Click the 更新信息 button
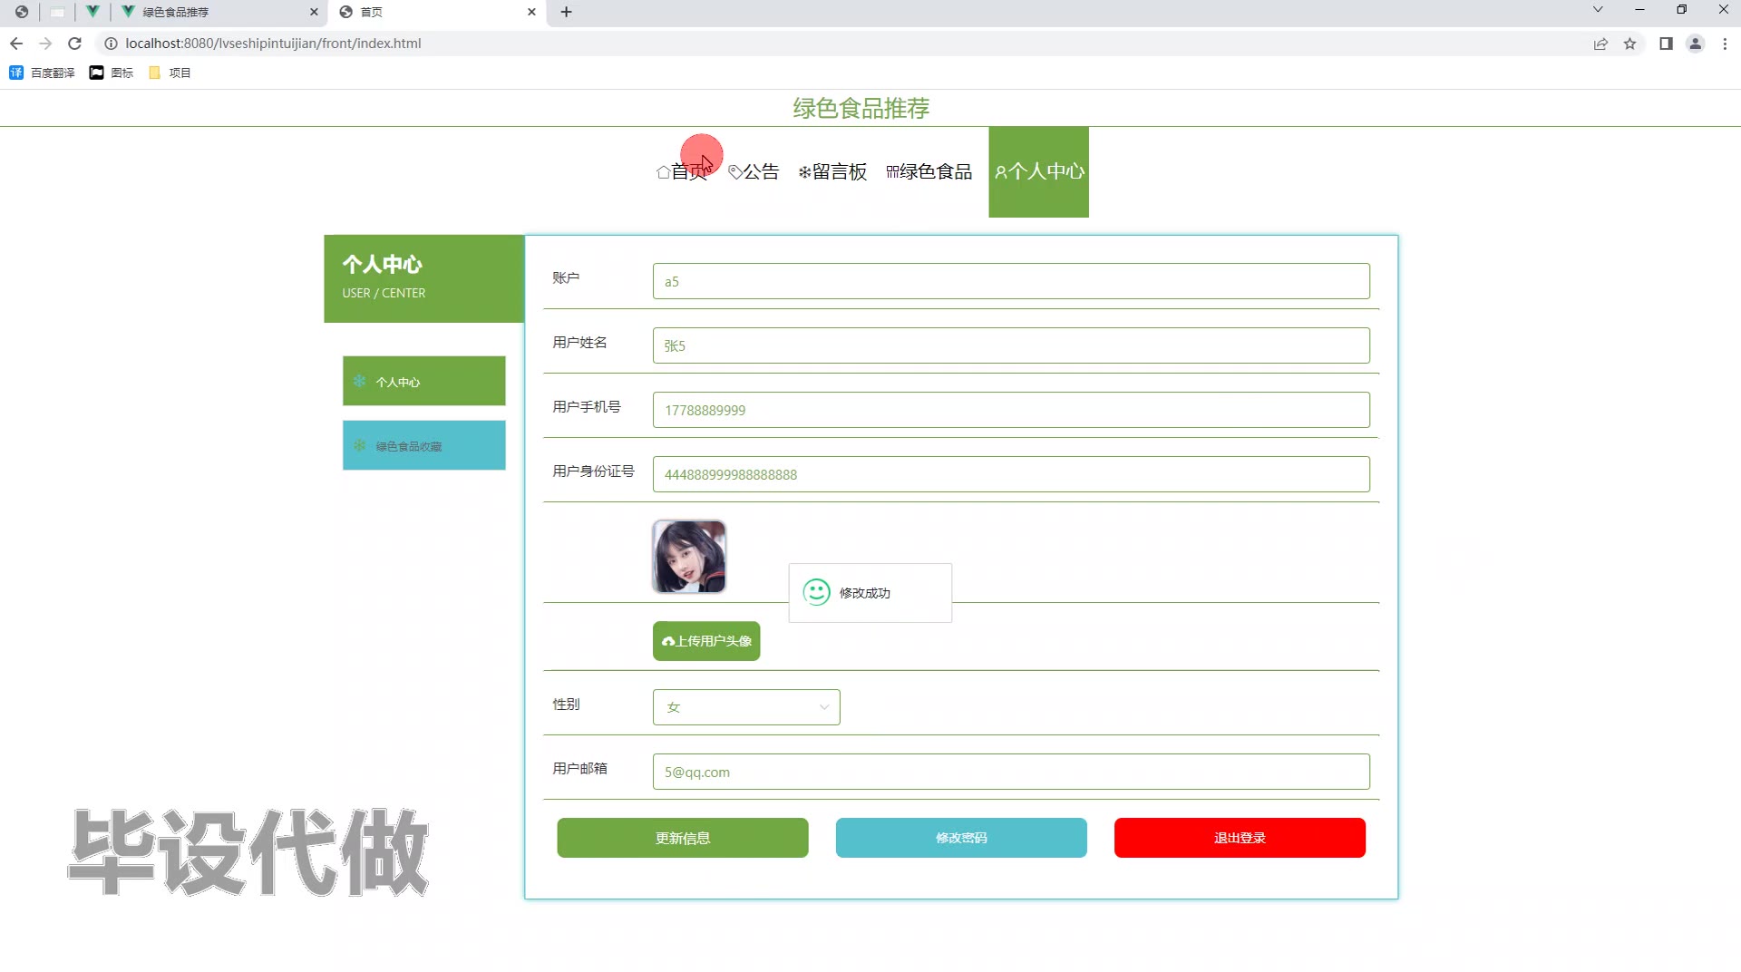The width and height of the screenshot is (1741, 972). coord(683,838)
